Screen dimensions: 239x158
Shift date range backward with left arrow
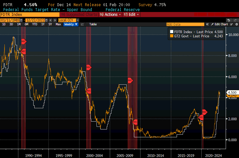click(51, 20)
